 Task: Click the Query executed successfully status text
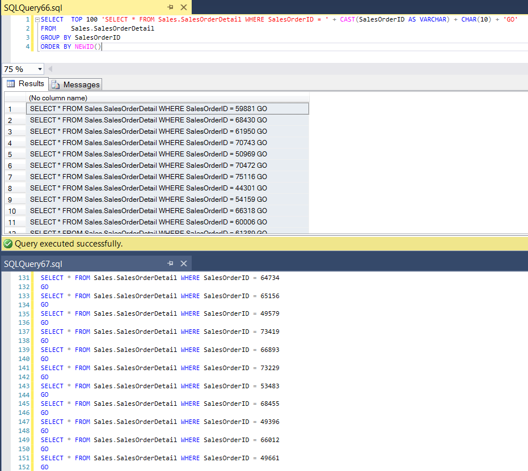pos(69,244)
